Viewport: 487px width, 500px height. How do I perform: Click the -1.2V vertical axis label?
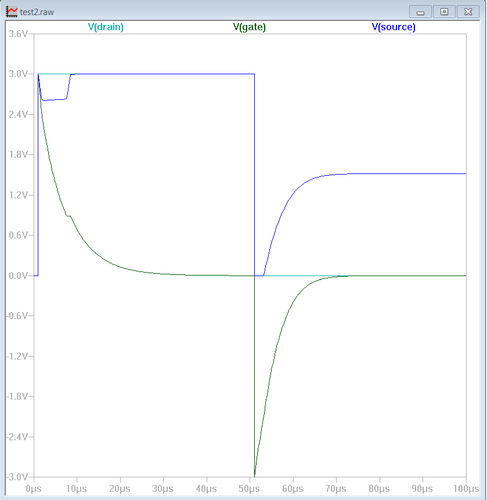[x=17, y=357]
